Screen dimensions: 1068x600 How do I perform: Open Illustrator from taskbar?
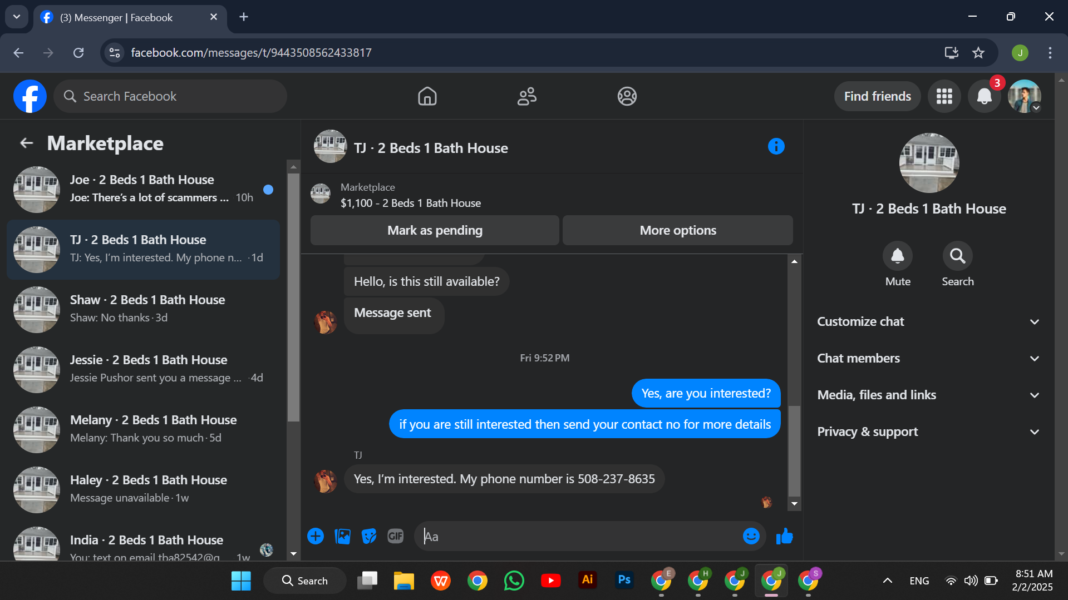click(587, 581)
